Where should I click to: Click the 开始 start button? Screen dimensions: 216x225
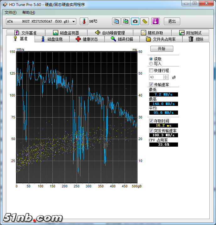(161, 49)
